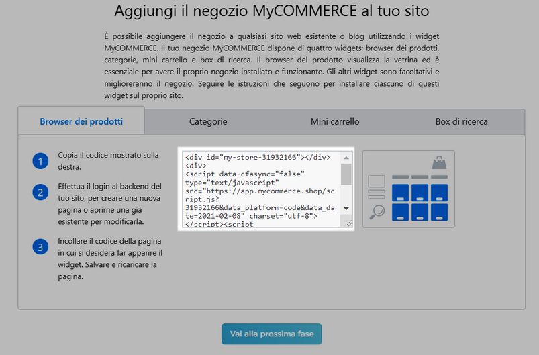Image resolution: width=539 pixels, height=355 pixels.
Task: Open the Mini carrello tab
Action: click(335, 121)
